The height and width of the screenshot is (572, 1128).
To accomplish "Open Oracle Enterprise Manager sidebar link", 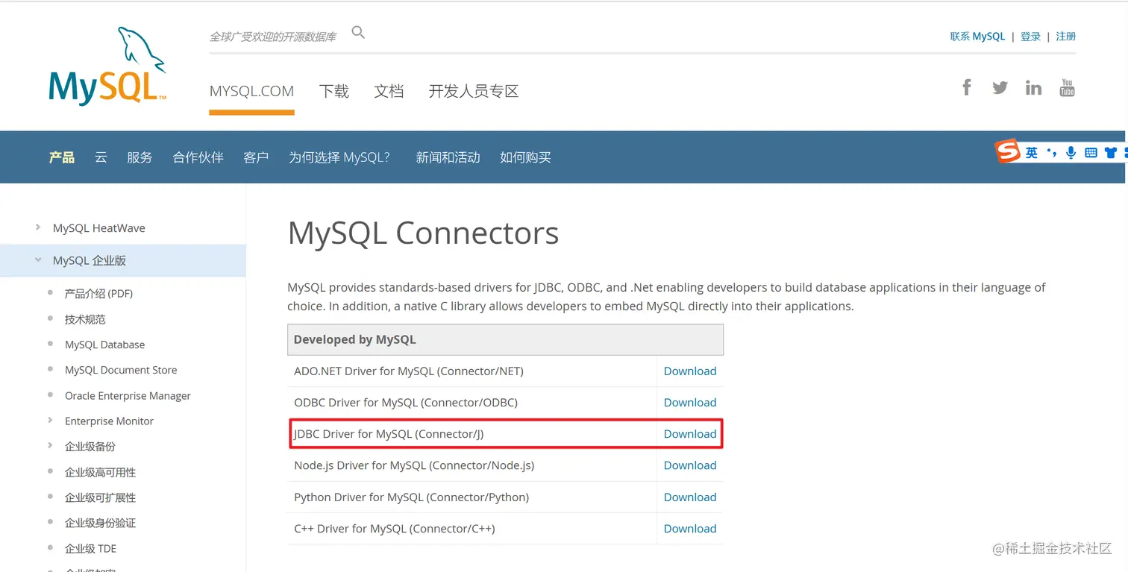I will [x=128, y=396].
